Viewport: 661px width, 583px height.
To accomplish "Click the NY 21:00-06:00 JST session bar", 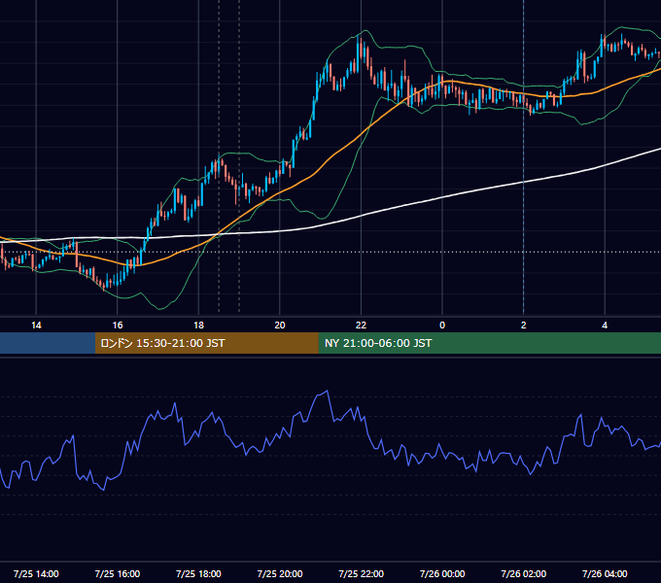I will 489,343.
